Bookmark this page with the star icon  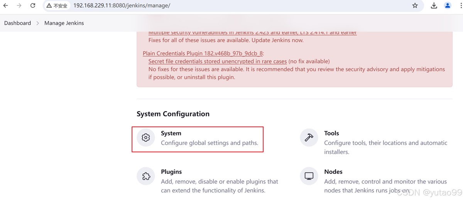click(x=415, y=6)
